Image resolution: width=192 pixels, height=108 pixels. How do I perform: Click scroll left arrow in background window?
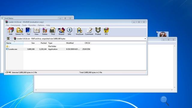point(36,90)
